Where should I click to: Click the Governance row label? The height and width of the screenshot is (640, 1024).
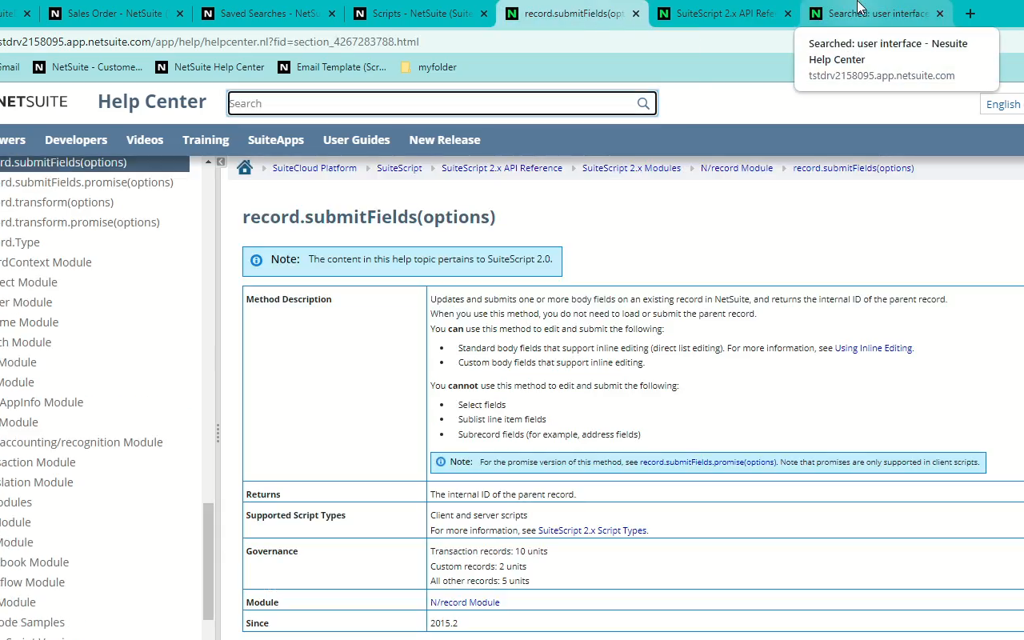click(272, 551)
